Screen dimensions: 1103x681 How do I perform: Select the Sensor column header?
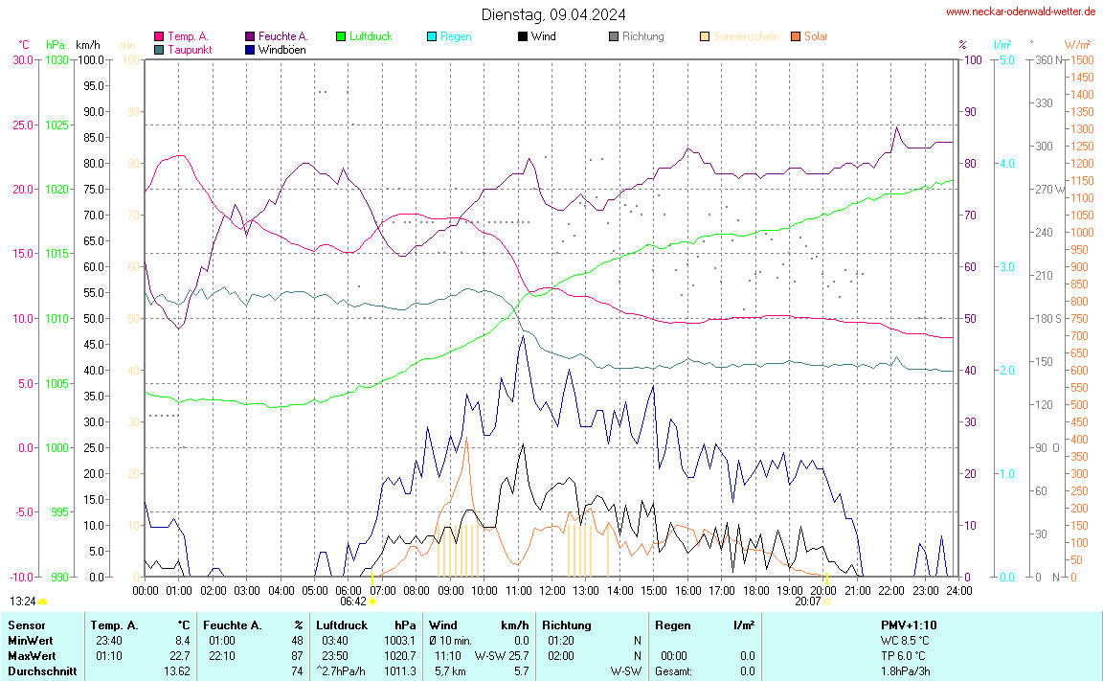point(26,624)
